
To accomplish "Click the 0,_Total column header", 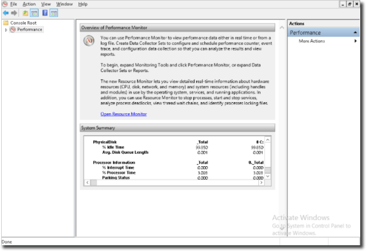I will click(x=256, y=162).
